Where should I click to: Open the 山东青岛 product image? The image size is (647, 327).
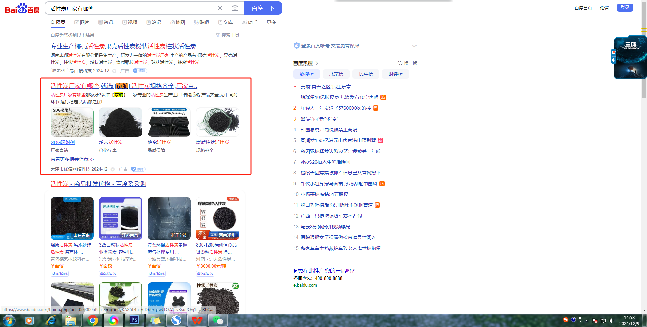[x=72, y=218]
